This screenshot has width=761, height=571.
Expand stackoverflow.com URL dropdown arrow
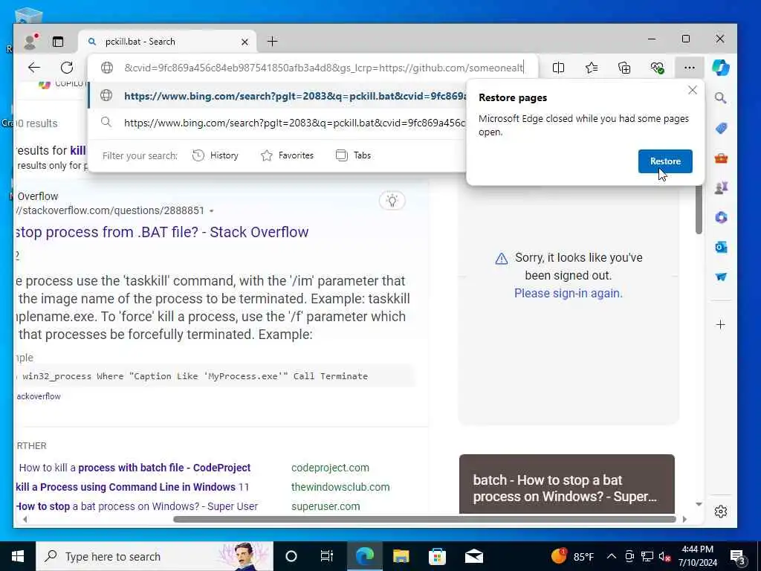click(212, 211)
